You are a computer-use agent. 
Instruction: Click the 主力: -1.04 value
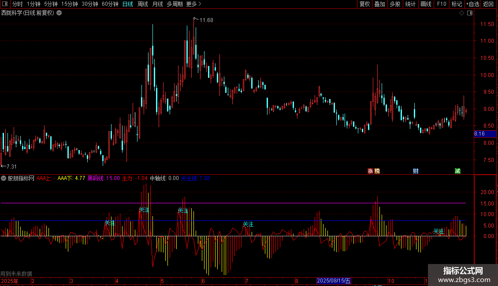[135, 178]
